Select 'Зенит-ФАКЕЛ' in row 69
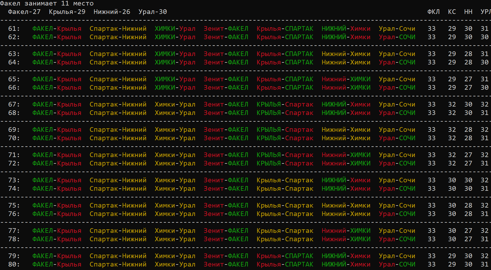 click(x=226, y=130)
